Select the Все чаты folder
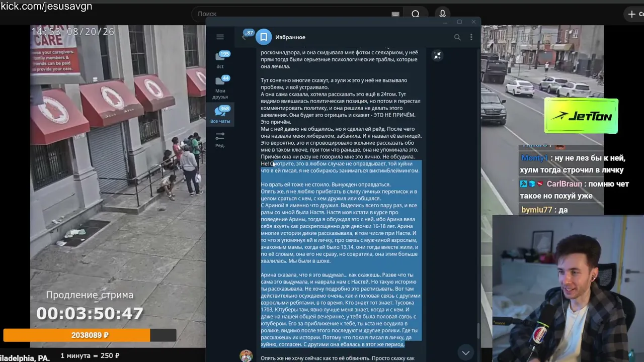The image size is (644, 362). point(220,115)
